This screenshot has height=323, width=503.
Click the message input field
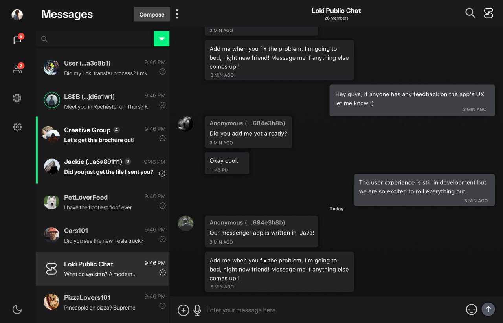click(x=334, y=310)
